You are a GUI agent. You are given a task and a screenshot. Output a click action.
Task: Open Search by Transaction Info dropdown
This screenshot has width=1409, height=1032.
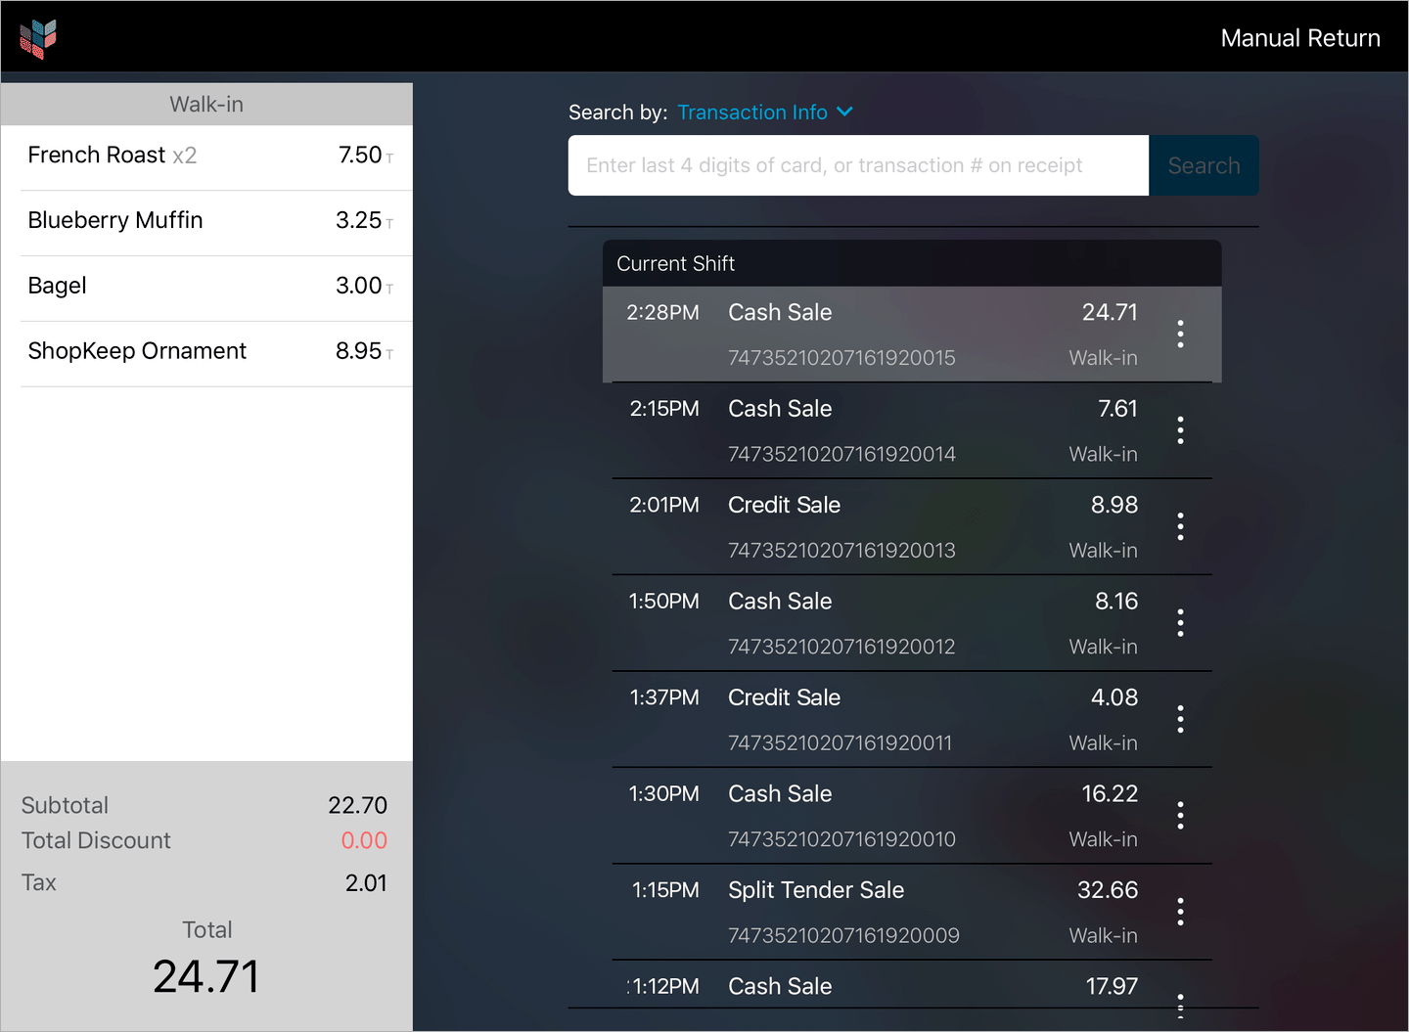point(764,112)
